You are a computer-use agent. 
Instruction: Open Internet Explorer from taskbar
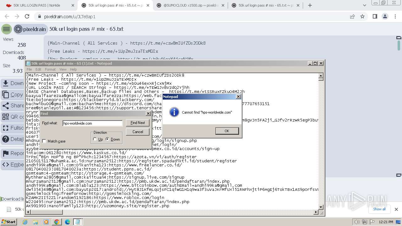click(x=25, y=222)
